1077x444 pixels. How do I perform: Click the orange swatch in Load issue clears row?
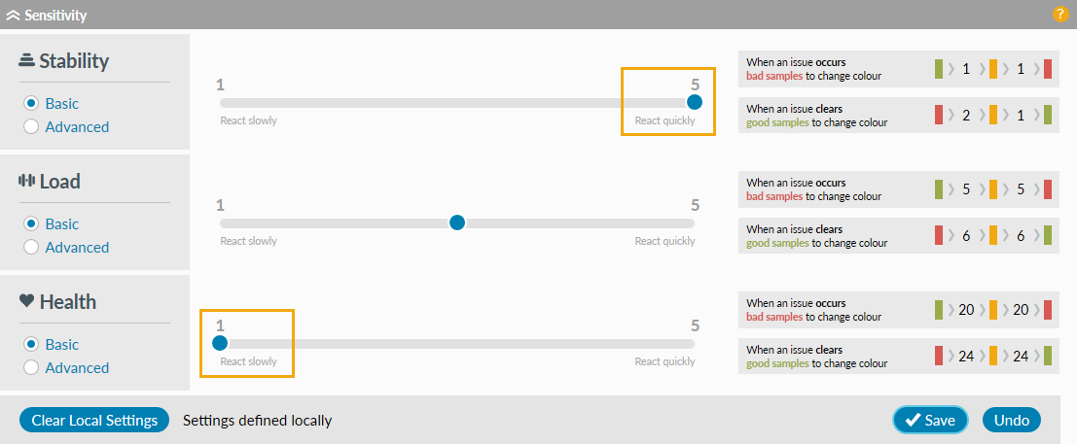coord(993,235)
